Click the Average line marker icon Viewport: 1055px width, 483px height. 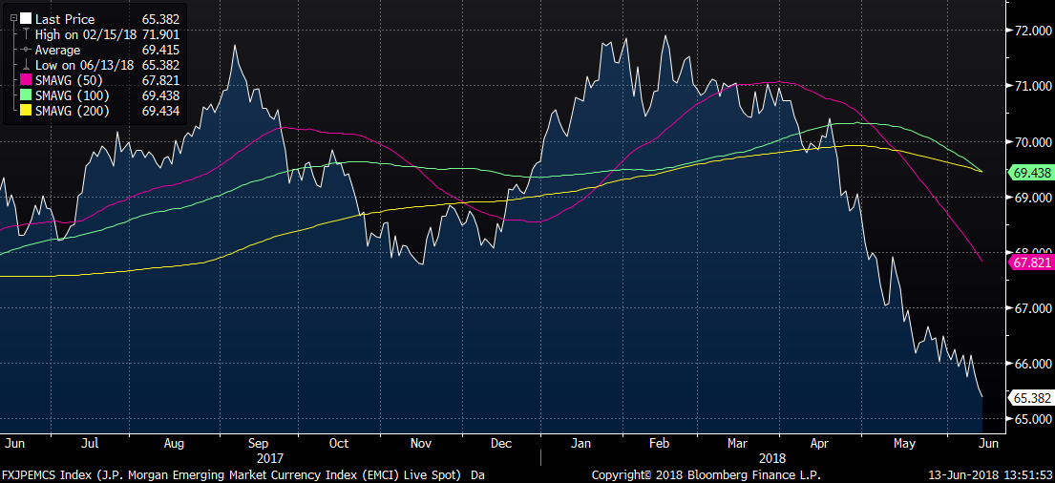(26, 50)
